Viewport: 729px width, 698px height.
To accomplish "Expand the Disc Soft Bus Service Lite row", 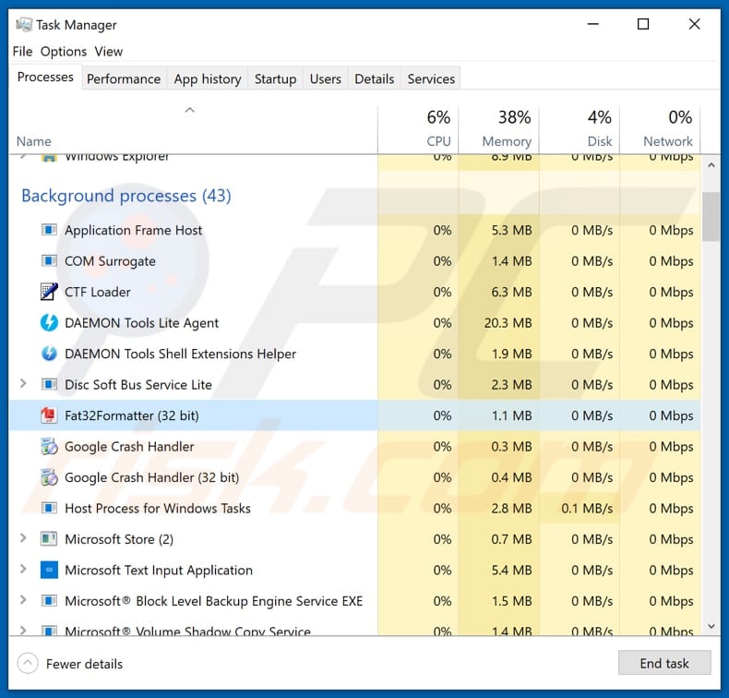I will [23, 384].
